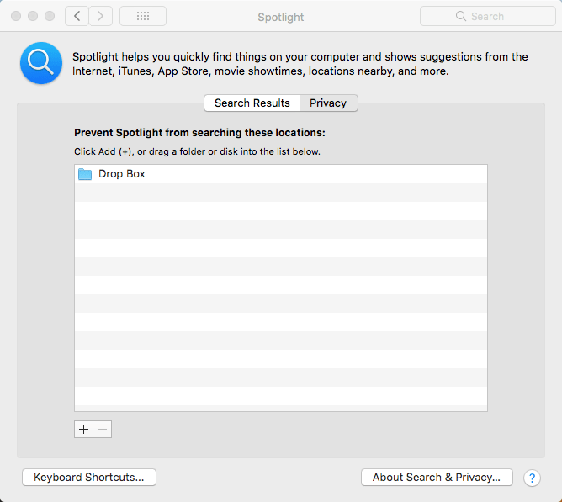The height and width of the screenshot is (502, 562).
Task: Show all preferences grid button
Action: pyautogui.click(x=143, y=16)
